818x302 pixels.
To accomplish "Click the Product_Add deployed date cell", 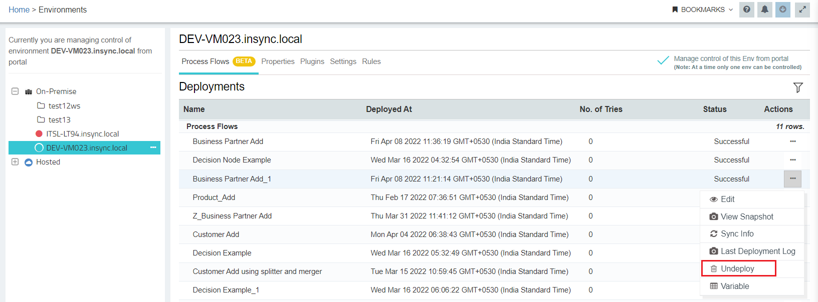I will point(470,197).
